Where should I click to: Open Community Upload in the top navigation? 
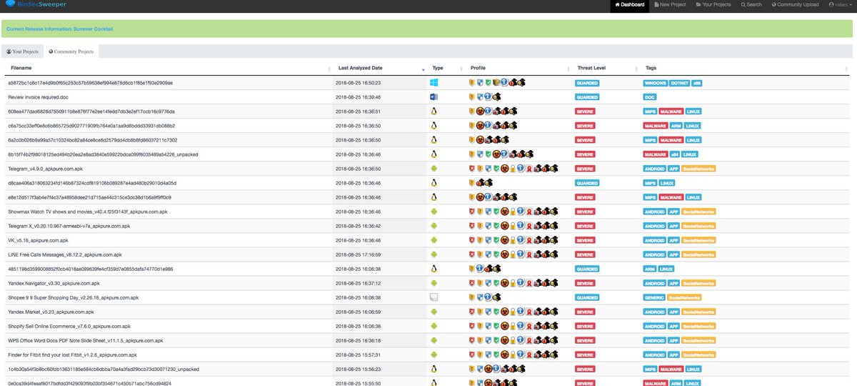pyautogui.click(x=795, y=4)
